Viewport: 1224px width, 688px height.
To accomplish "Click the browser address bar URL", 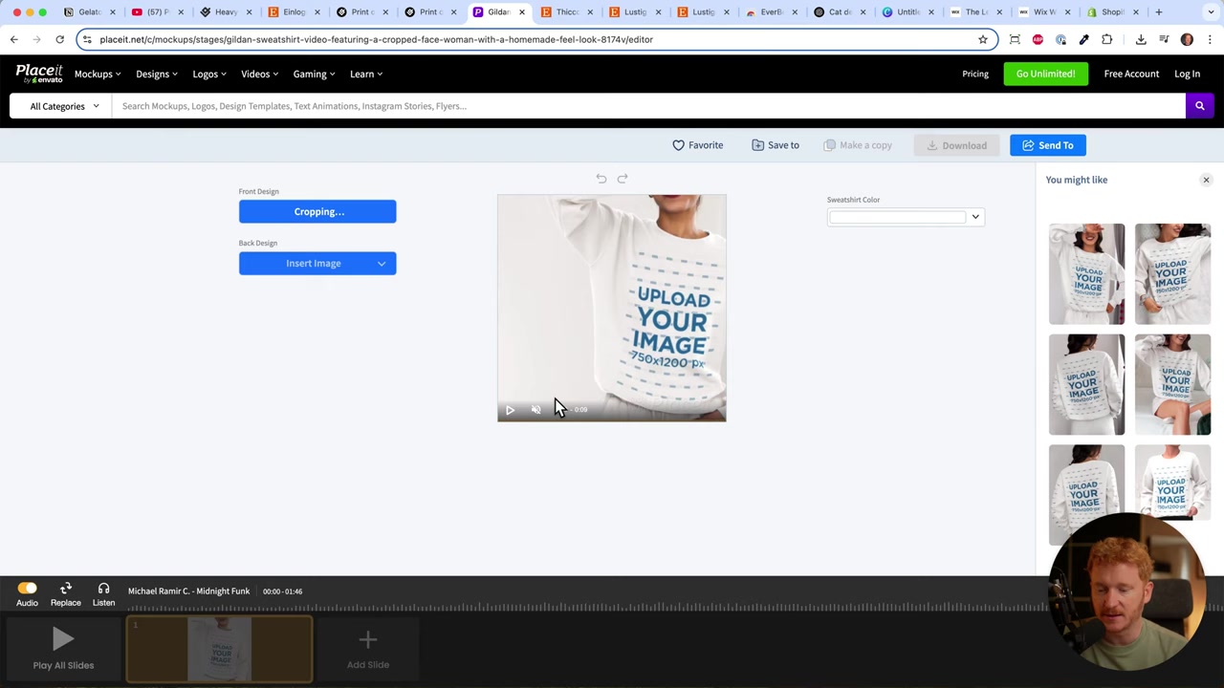I will coord(376,39).
